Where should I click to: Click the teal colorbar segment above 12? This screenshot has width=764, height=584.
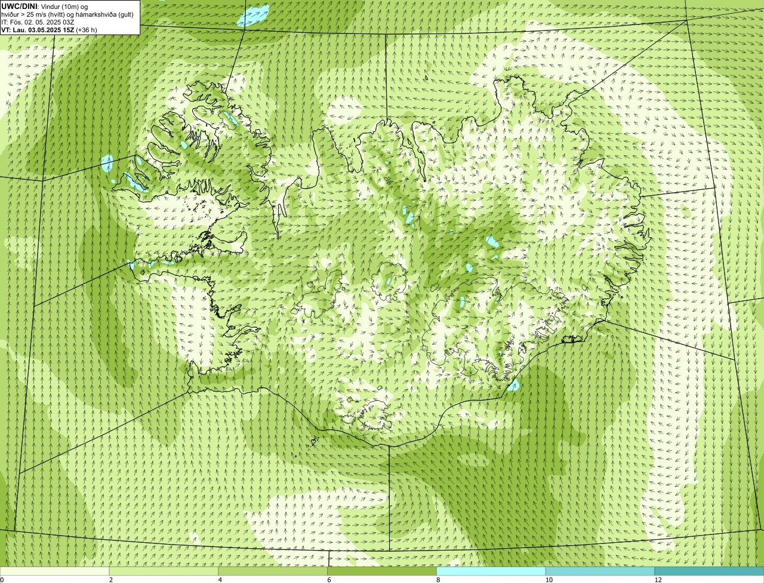pos(709,571)
